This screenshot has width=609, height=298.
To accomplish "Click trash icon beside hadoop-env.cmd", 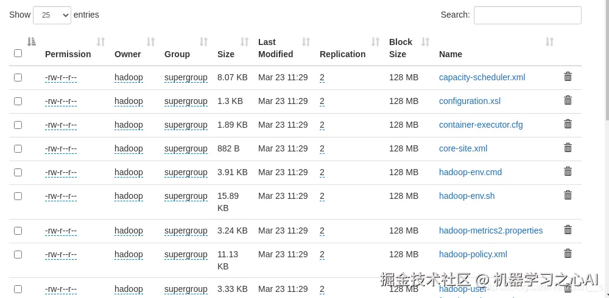I will click(x=568, y=172).
